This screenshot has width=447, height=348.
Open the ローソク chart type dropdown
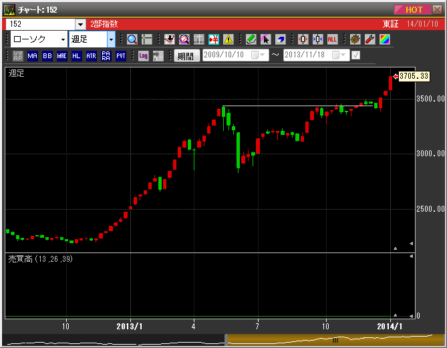63,39
